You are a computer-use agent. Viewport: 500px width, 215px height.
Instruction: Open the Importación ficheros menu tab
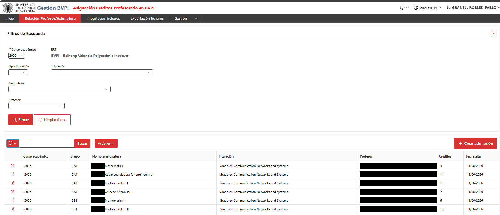point(103,18)
